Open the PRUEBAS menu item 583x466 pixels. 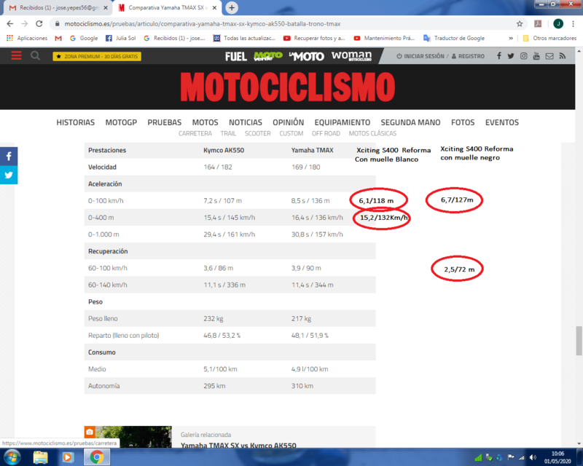point(165,122)
